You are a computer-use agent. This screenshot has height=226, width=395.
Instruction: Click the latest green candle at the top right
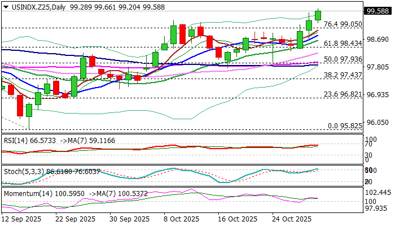[318, 16]
